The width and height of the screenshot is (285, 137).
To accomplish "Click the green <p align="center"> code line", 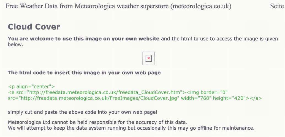I will [31, 87].
